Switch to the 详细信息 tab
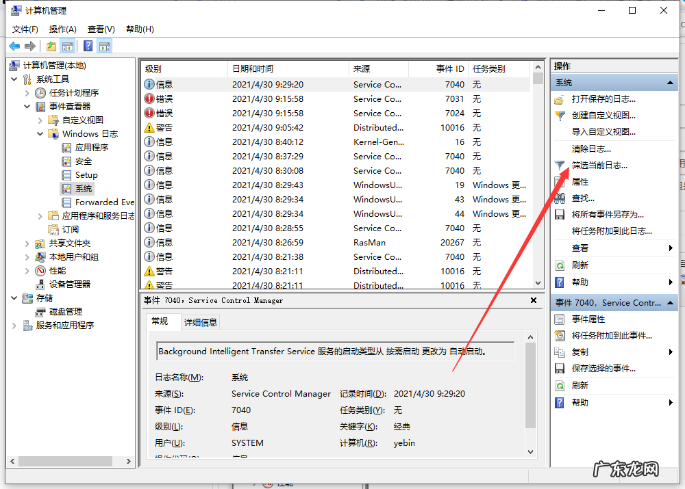This screenshot has width=685, height=489. (x=200, y=322)
